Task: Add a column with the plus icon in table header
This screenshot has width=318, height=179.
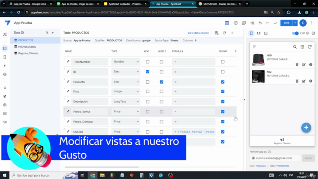Action: click(232, 33)
